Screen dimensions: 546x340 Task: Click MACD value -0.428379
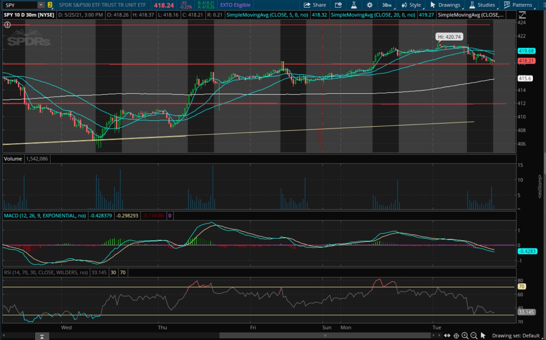[x=101, y=215]
